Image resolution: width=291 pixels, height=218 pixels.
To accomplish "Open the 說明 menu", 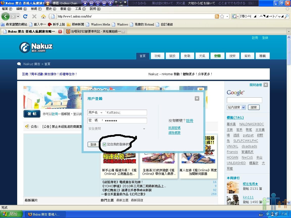I will click(95, 9).
